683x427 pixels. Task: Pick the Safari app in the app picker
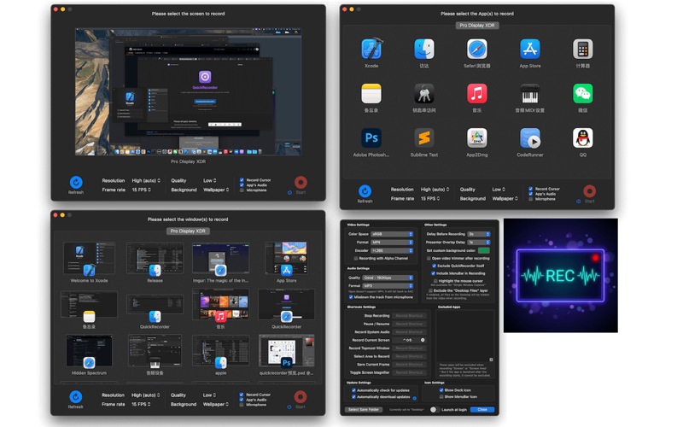(x=477, y=49)
